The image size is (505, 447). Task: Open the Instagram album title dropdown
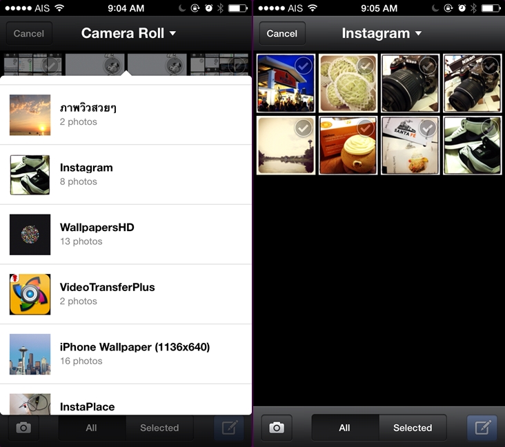tap(382, 33)
